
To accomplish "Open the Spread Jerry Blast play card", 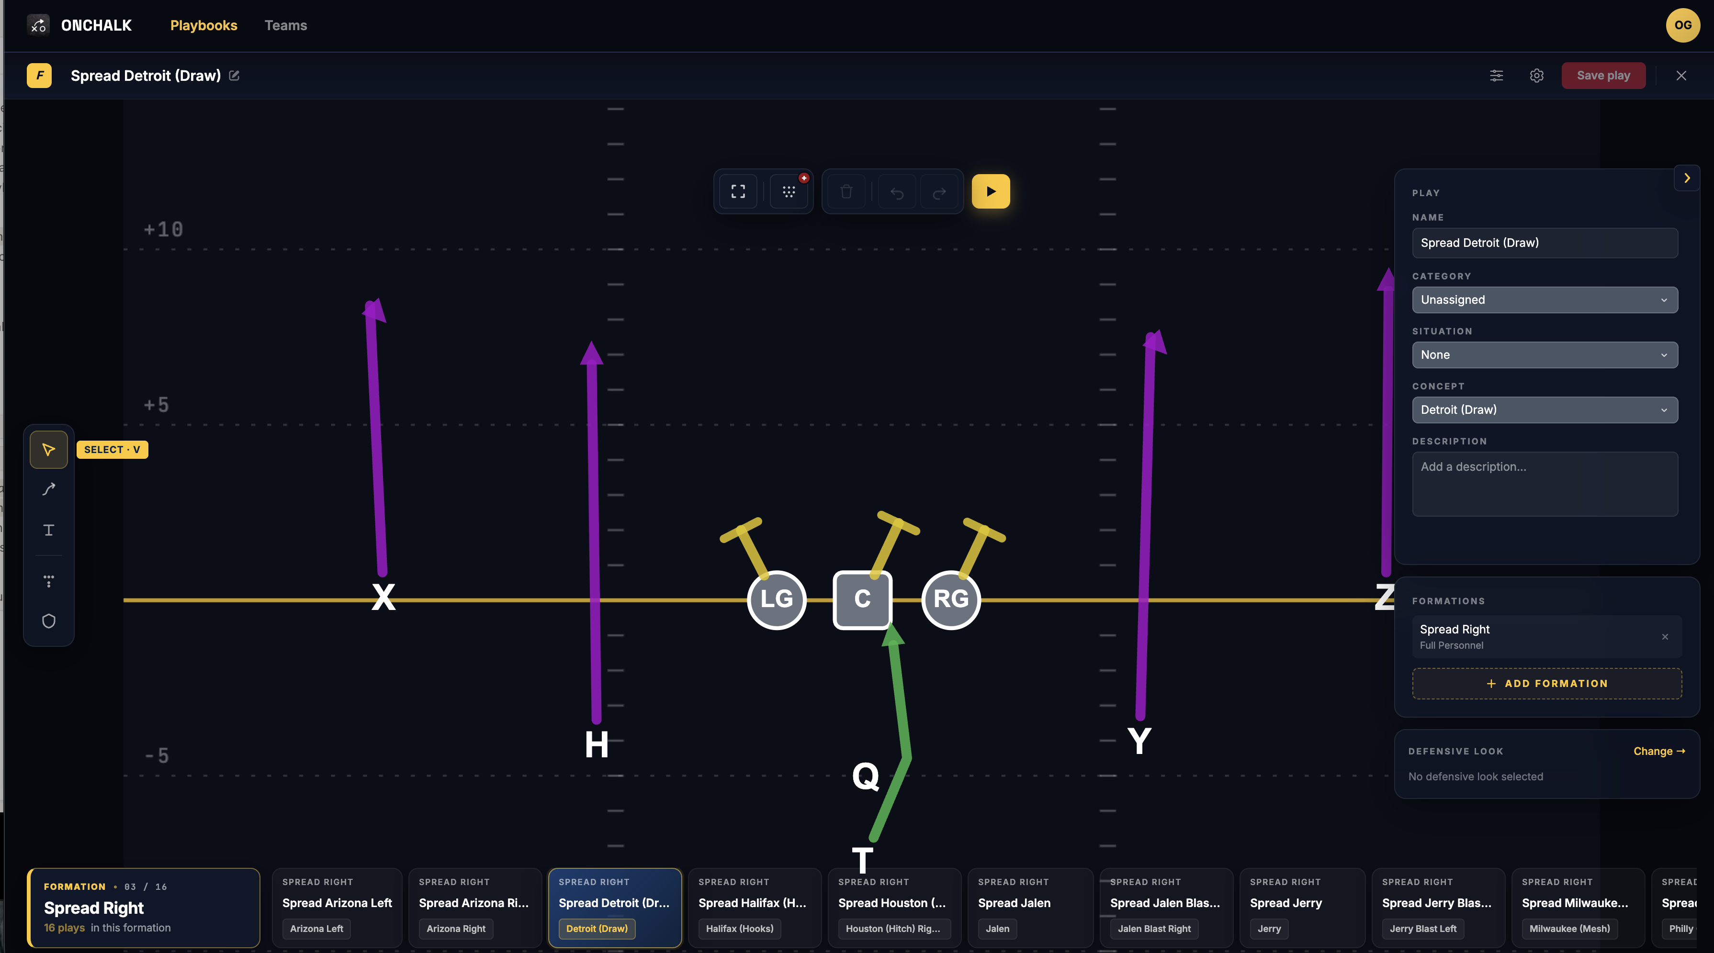I will click(x=1438, y=908).
